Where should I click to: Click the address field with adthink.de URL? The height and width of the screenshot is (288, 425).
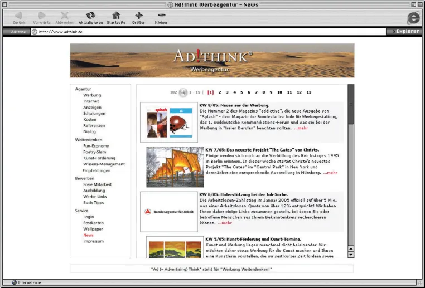pos(209,32)
